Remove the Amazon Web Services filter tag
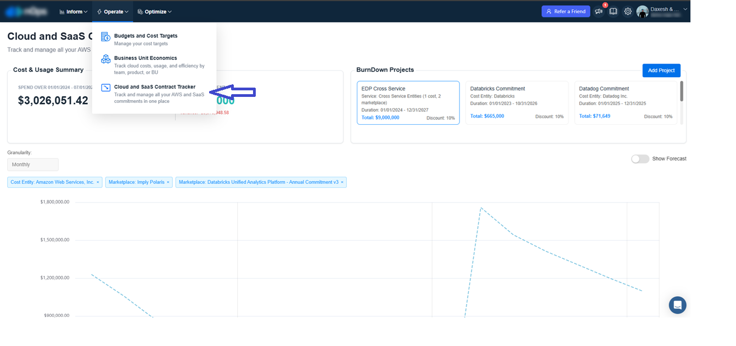The width and height of the screenshot is (736, 346). pos(98,182)
